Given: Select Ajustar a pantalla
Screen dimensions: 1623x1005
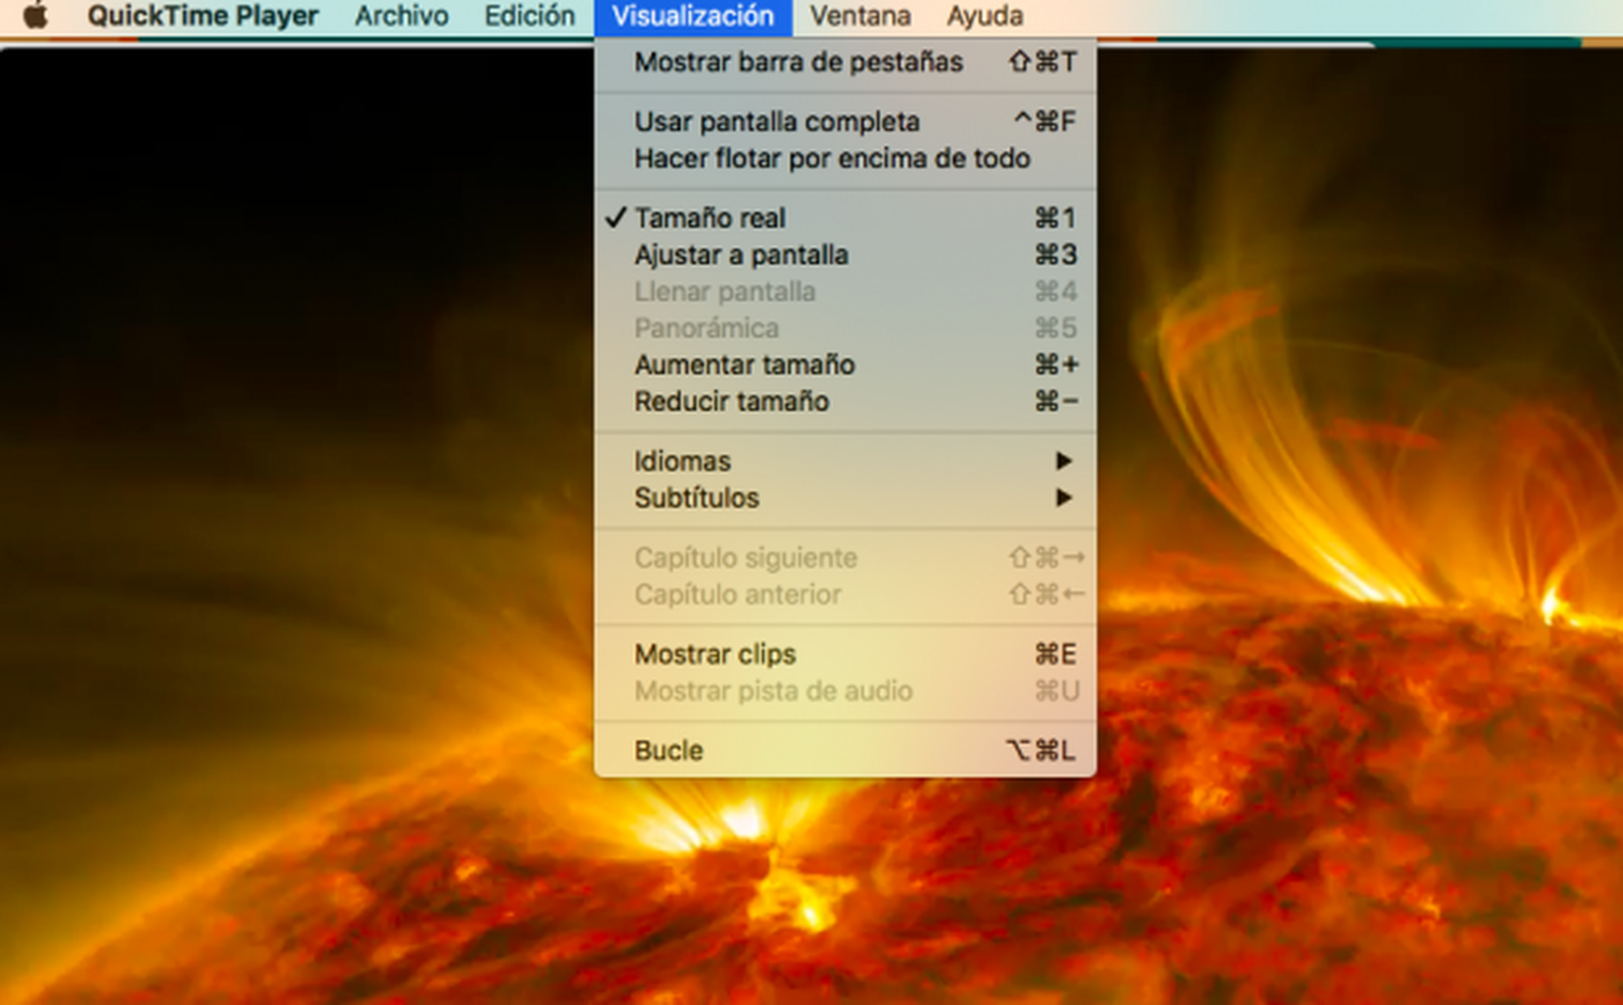Looking at the screenshot, I should click(845, 255).
